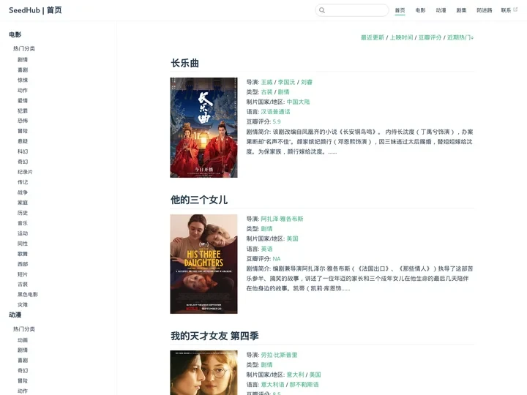Select 纪录片 in the sidebar
This screenshot has width=527, height=395.
coord(25,172)
